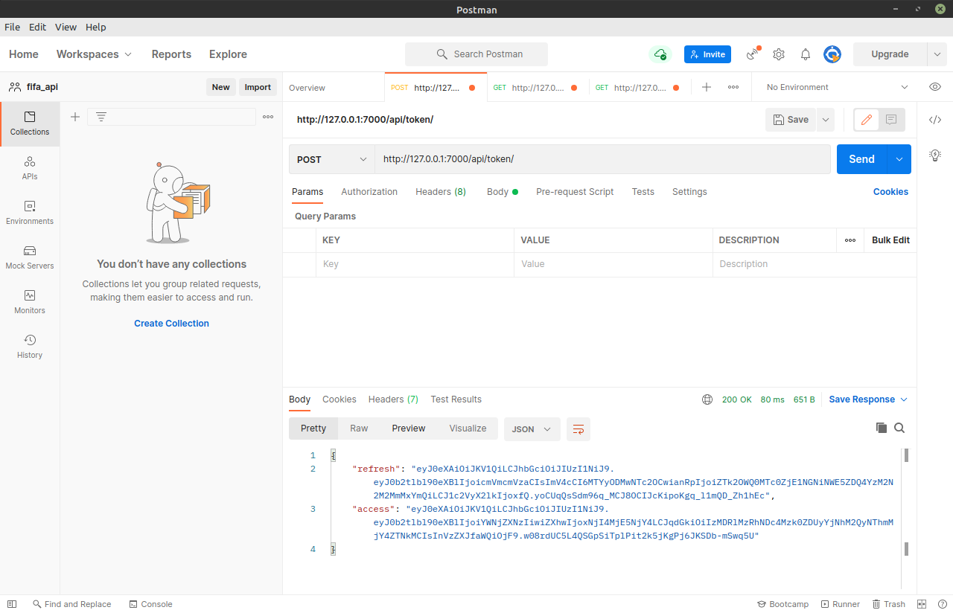Open the Monitors sidebar section

pos(29,302)
